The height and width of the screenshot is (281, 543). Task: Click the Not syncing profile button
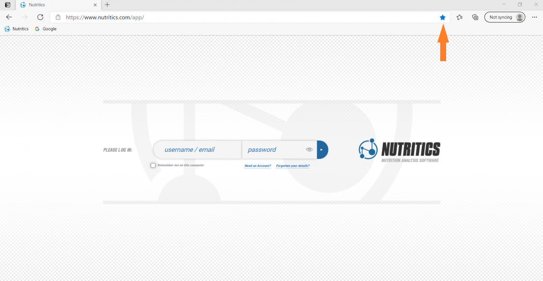tap(505, 17)
